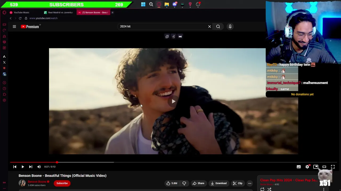Viewport: 341px width, 191px height.
Task: Open sidebar Player icon
Action: [x=4, y=83]
